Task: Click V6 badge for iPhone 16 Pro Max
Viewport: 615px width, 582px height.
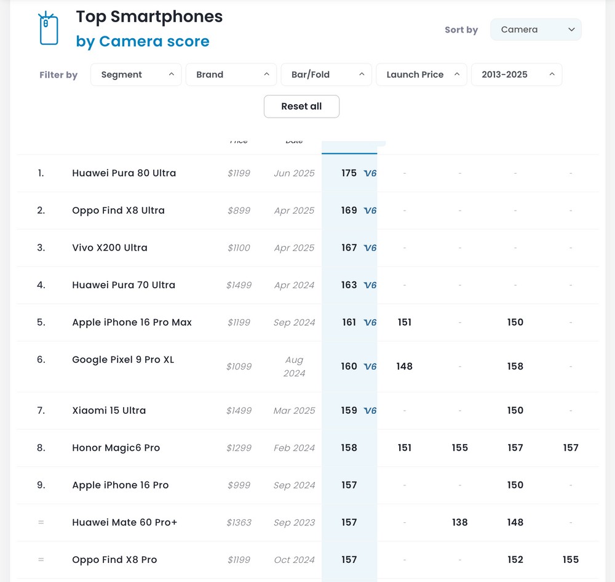Action: click(370, 323)
